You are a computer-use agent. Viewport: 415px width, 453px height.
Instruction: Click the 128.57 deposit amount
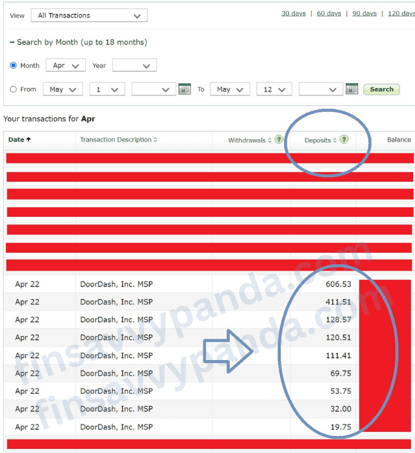point(338,320)
